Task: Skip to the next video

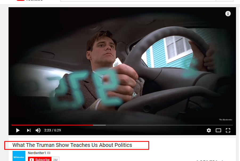Action: pos(29,130)
